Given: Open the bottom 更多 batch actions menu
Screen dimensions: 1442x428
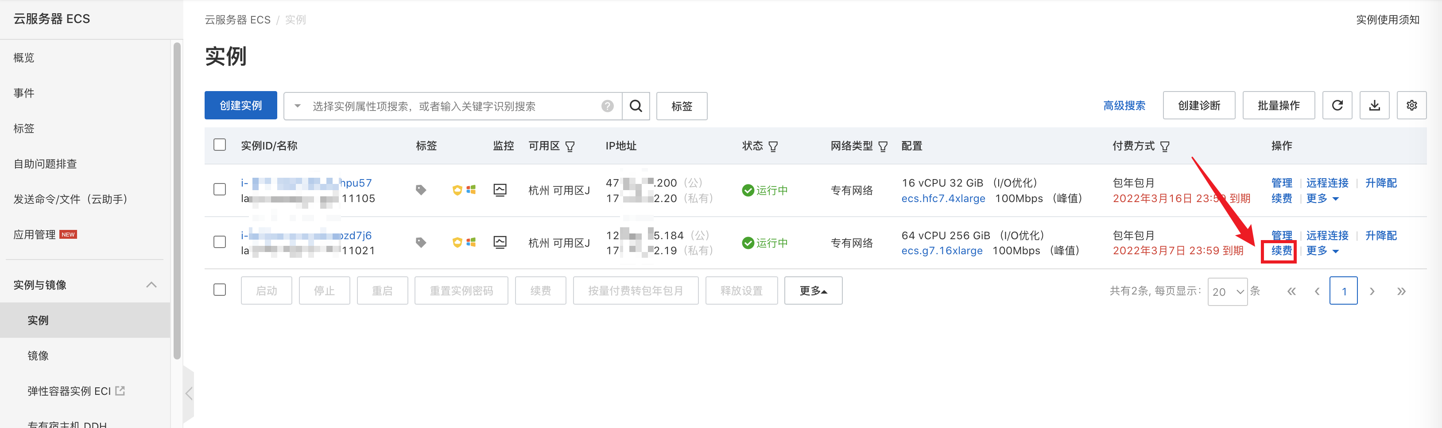Looking at the screenshot, I should tap(813, 290).
